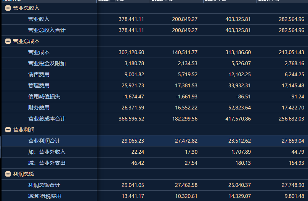The height and width of the screenshot is (201, 308).
Task: Click the cell value 22.24
Action: pyautogui.click(x=138, y=152)
